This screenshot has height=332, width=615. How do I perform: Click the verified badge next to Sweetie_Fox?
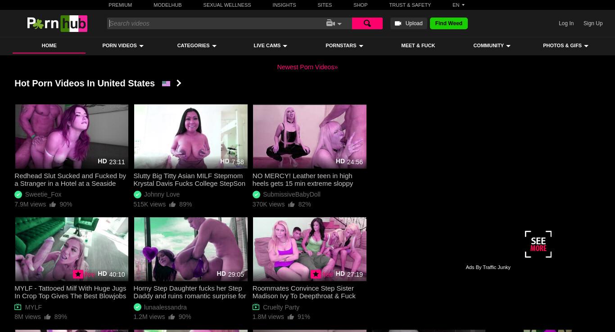18,194
